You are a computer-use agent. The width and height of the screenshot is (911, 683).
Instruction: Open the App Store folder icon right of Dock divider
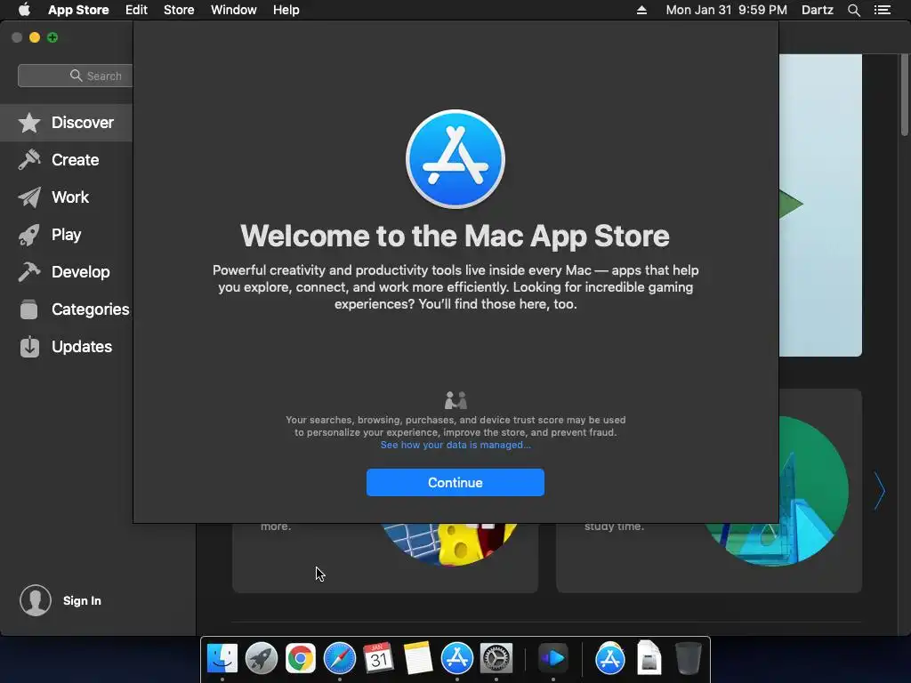610,658
